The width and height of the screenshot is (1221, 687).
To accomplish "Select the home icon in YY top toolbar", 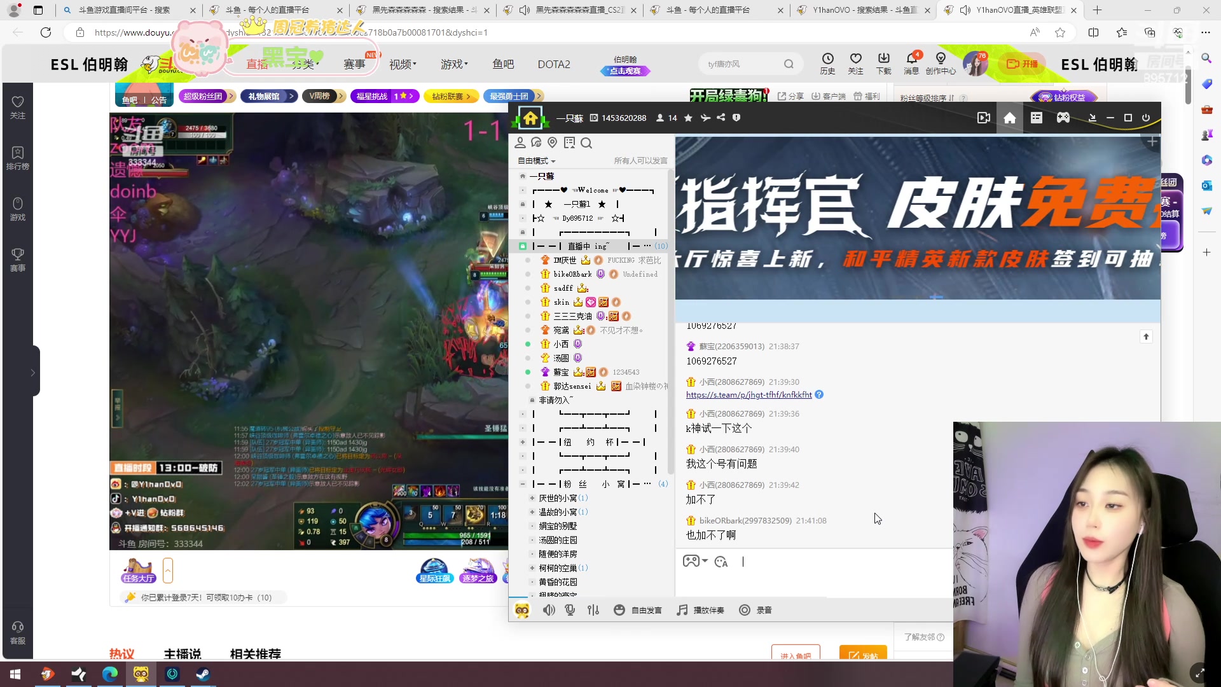I will (1010, 118).
